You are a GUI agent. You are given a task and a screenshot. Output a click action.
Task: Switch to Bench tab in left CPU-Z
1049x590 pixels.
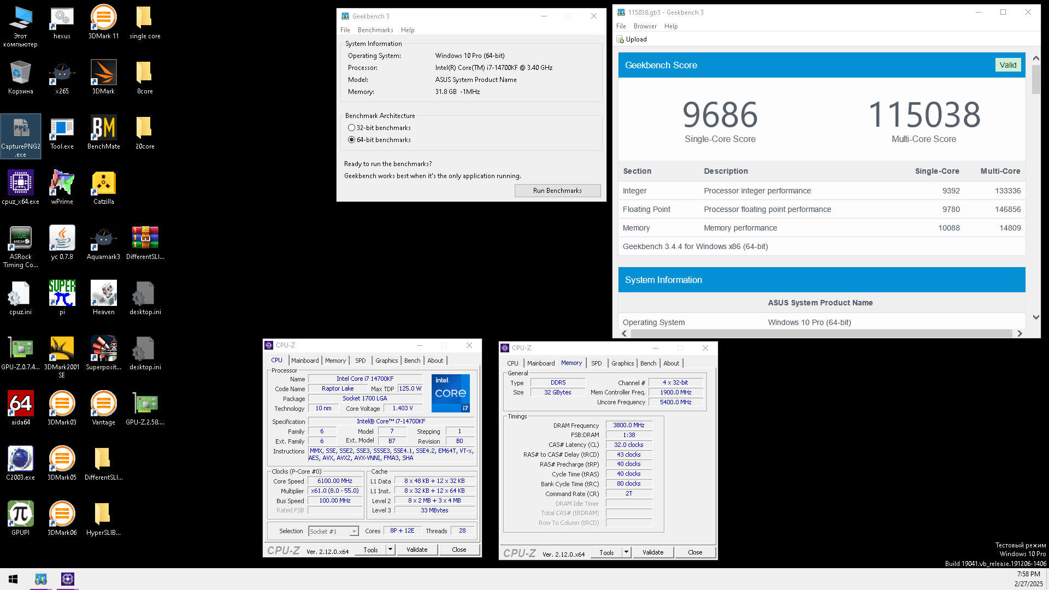[x=412, y=361]
